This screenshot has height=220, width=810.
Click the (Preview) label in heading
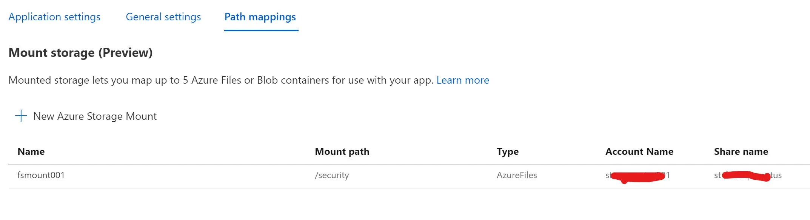[x=125, y=53]
